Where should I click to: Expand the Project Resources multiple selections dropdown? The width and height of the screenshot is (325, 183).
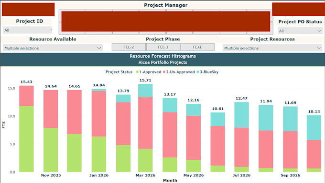click(272, 48)
